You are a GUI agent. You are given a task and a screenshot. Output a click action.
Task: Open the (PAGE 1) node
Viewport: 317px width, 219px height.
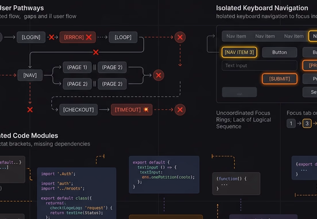coord(77,67)
